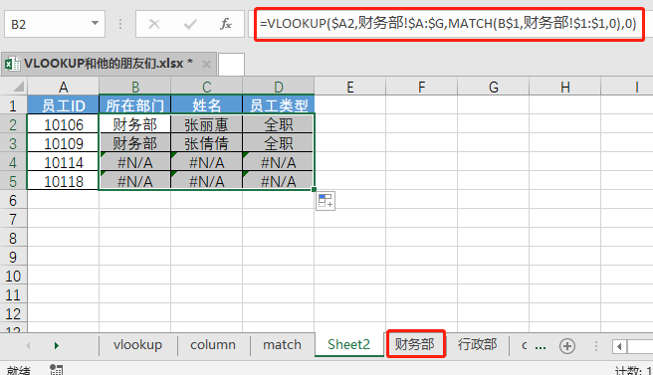Select cell containing 10114

(64, 162)
